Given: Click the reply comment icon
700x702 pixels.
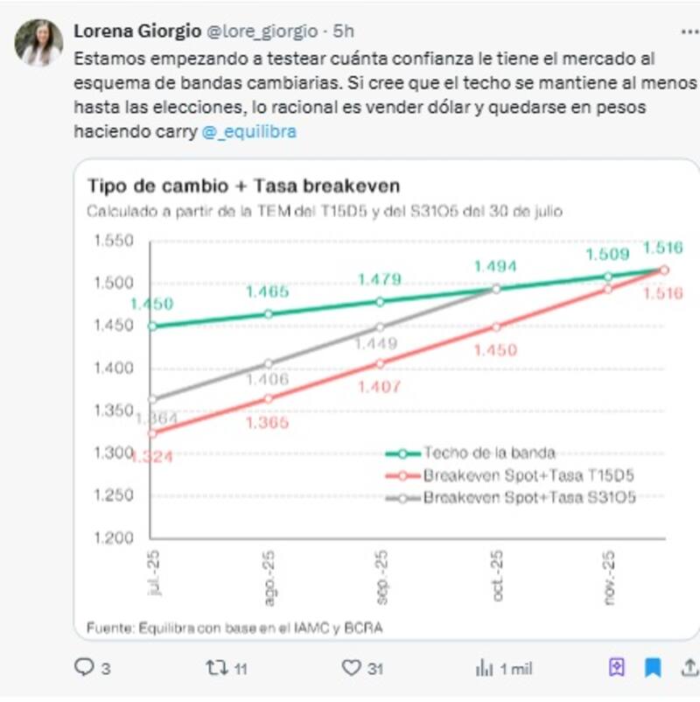Looking at the screenshot, I should click(84, 668).
